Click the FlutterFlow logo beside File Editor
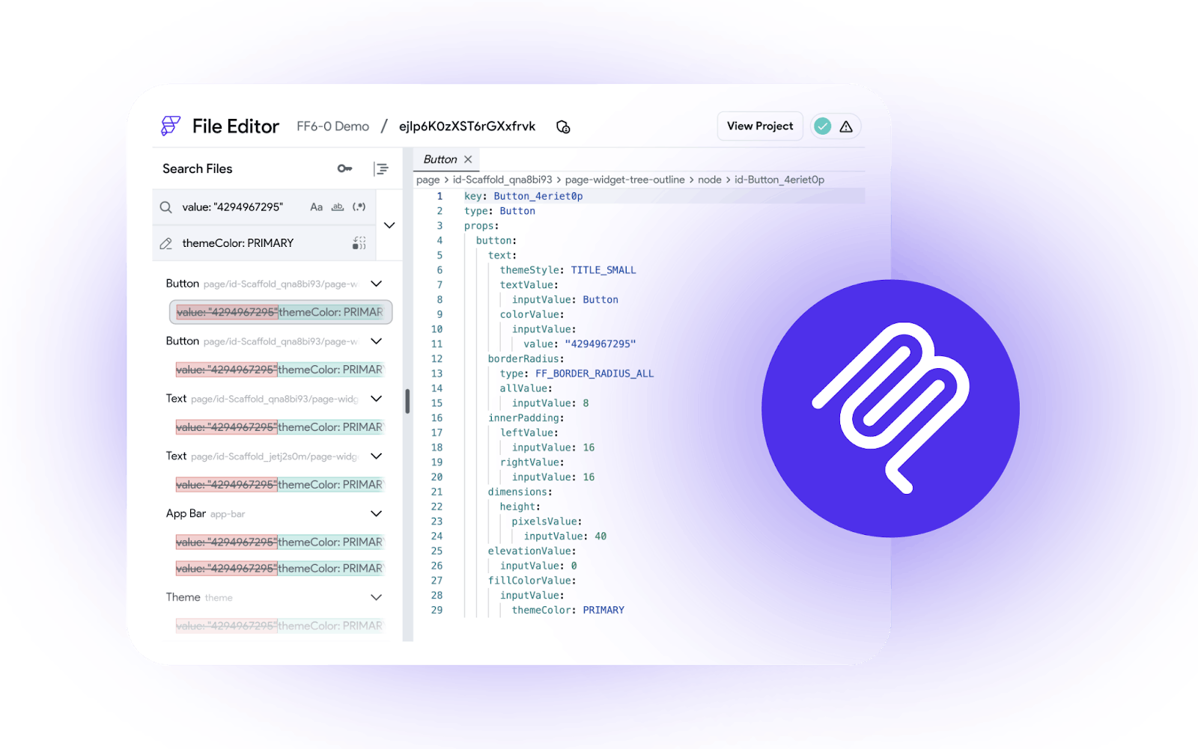 click(x=171, y=126)
